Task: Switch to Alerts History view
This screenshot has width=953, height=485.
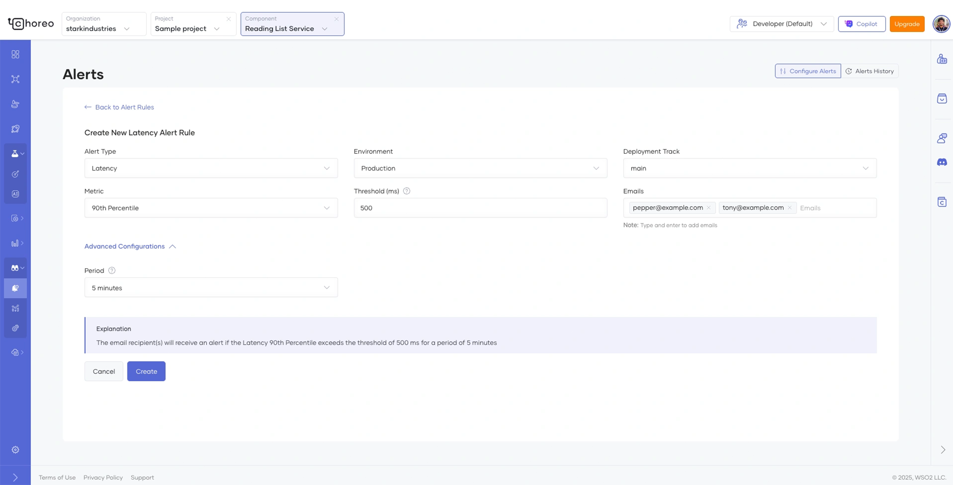Action: coord(870,71)
